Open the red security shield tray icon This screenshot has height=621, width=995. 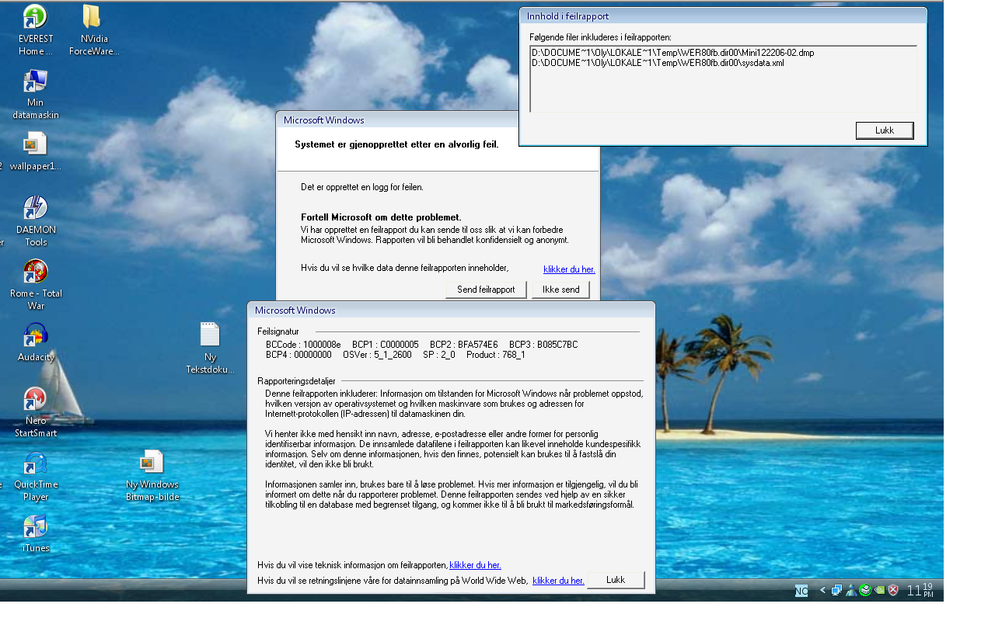893,590
